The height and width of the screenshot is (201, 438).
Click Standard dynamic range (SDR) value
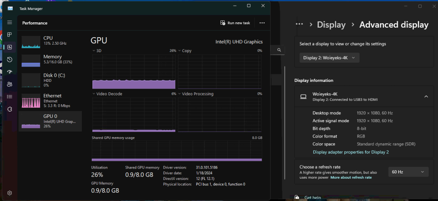386,145
